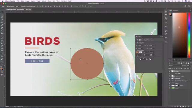Click the shape width field in Properties
192x108 pixels.
[x=140, y=45]
